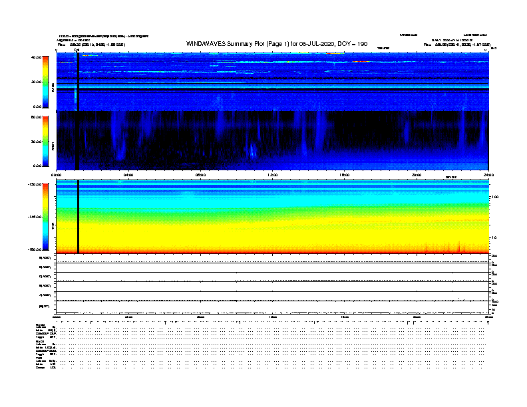
Task: Click the red spike near 22:00 in TNR panel
Action: click(459, 247)
